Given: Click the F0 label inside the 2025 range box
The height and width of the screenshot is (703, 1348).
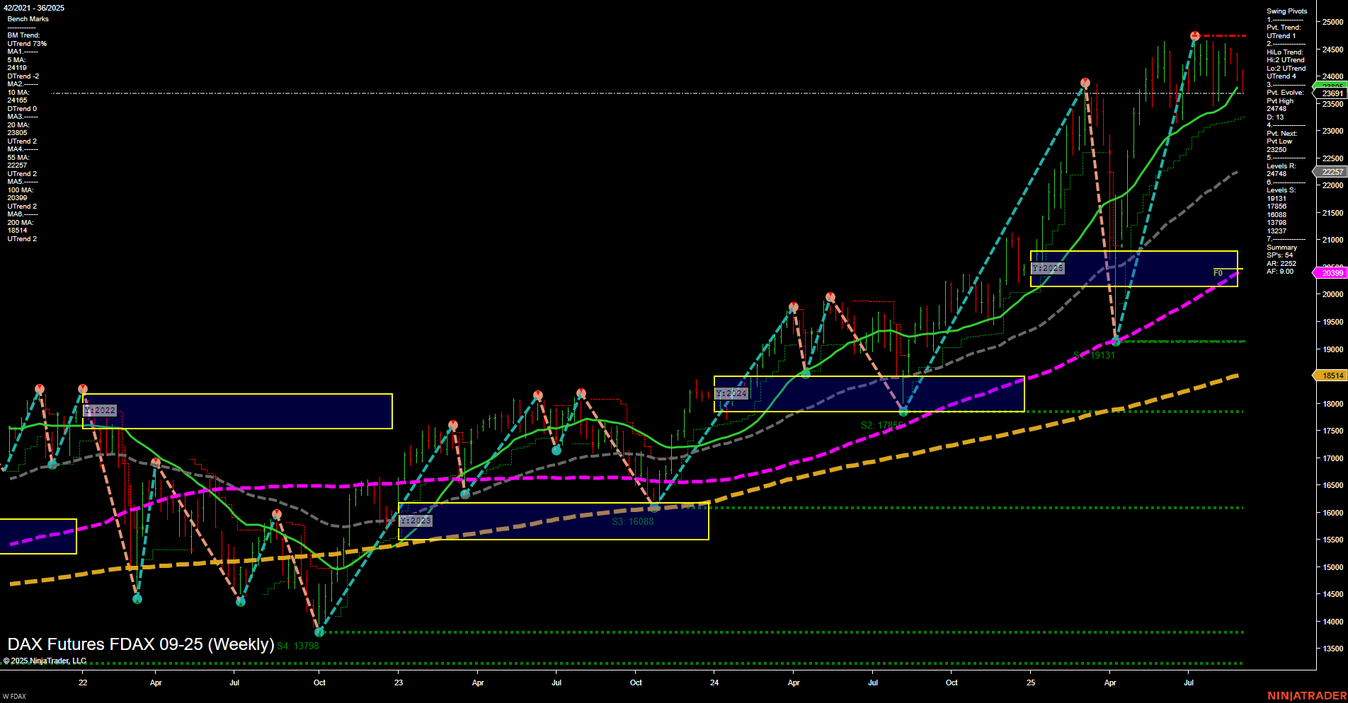Looking at the screenshot, I should [x=1217, y=272].
